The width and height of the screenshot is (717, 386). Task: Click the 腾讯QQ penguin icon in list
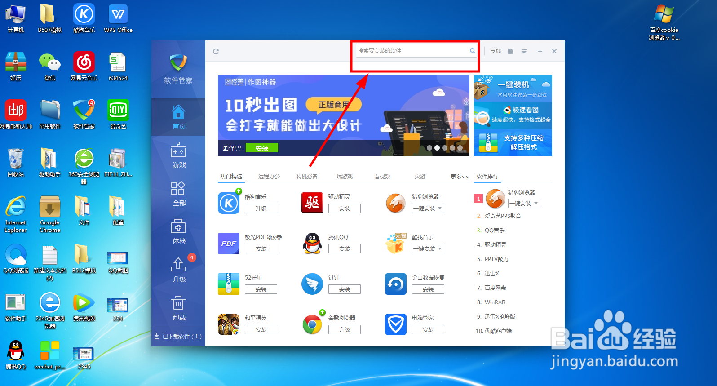click(312, 243)
